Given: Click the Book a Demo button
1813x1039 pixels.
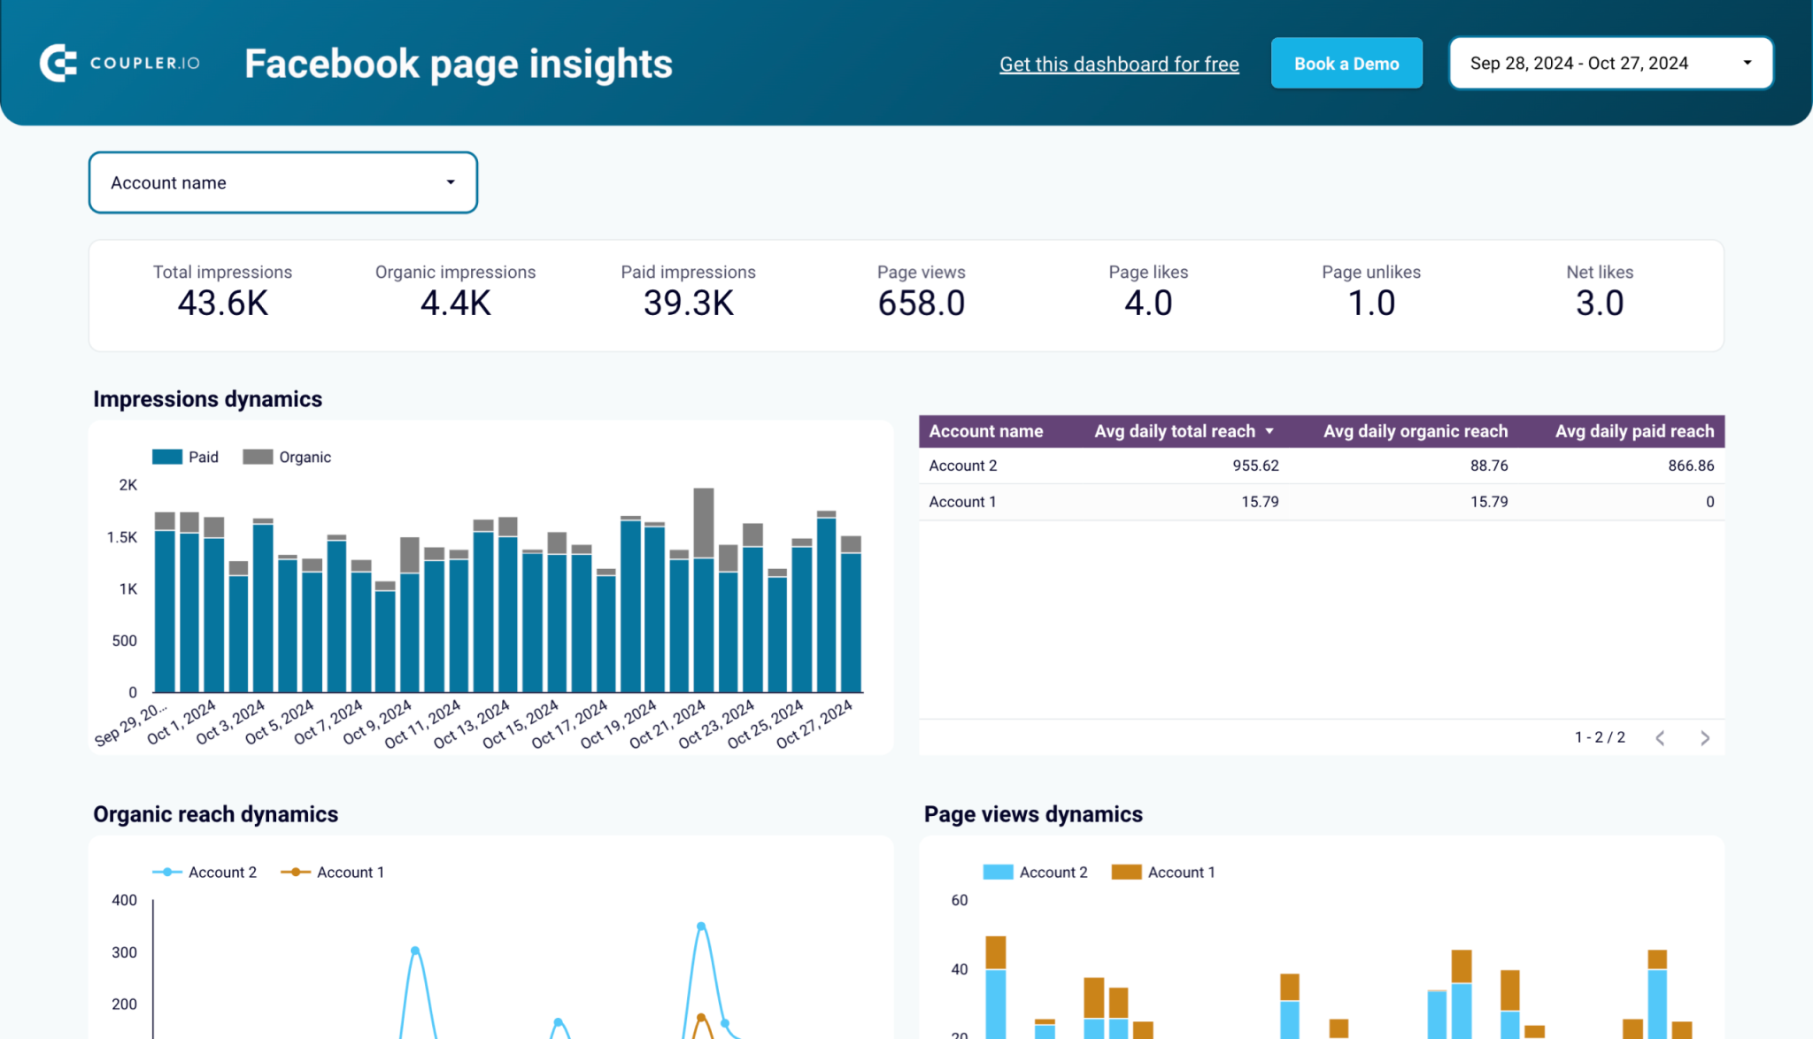Looking at the screenshot, I should [1346, 63].
